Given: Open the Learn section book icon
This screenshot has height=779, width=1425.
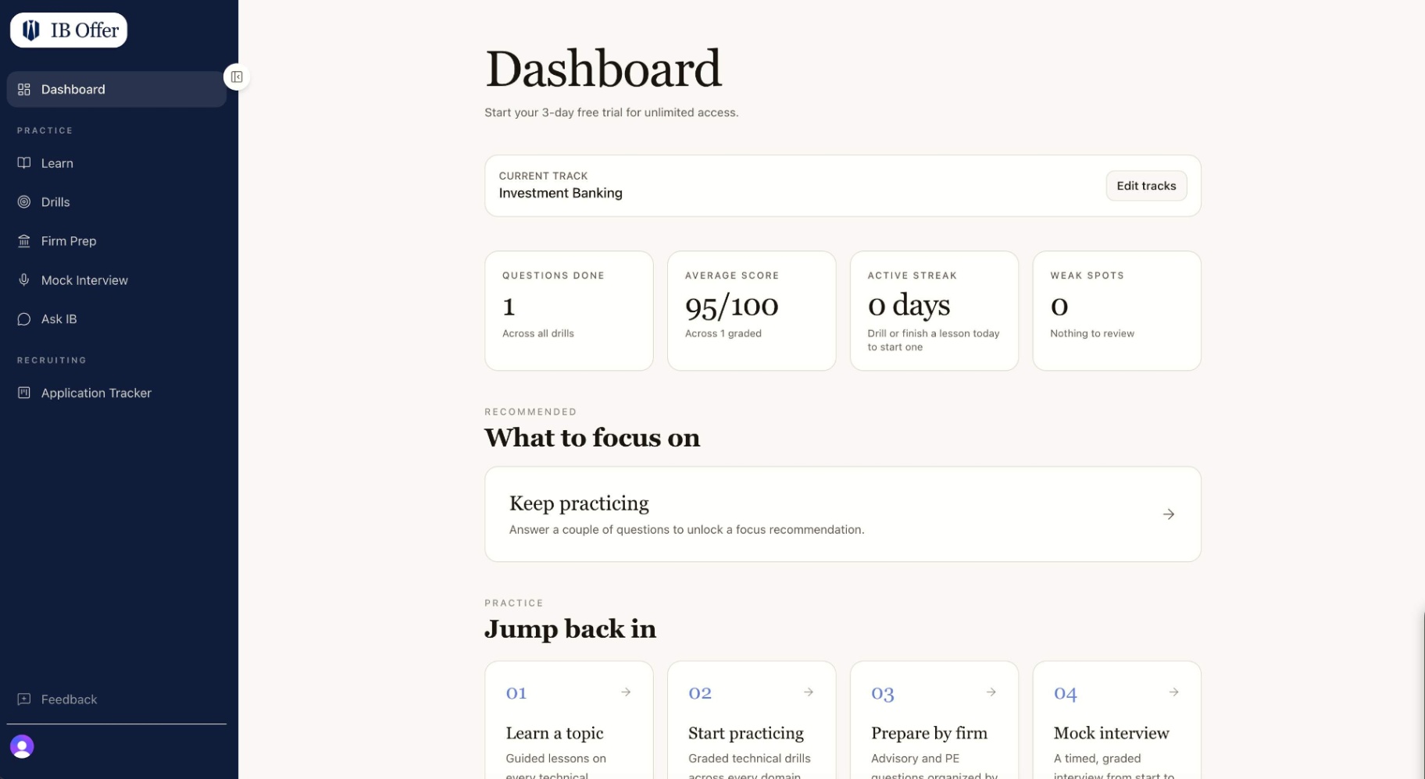Looking at the screenshot, I should 24,163.
